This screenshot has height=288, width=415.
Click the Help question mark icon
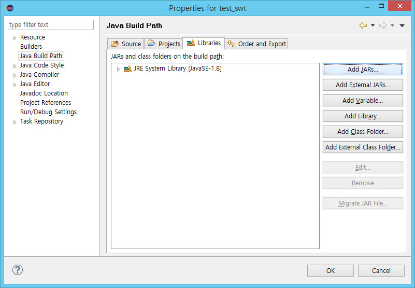pos(18,270)
